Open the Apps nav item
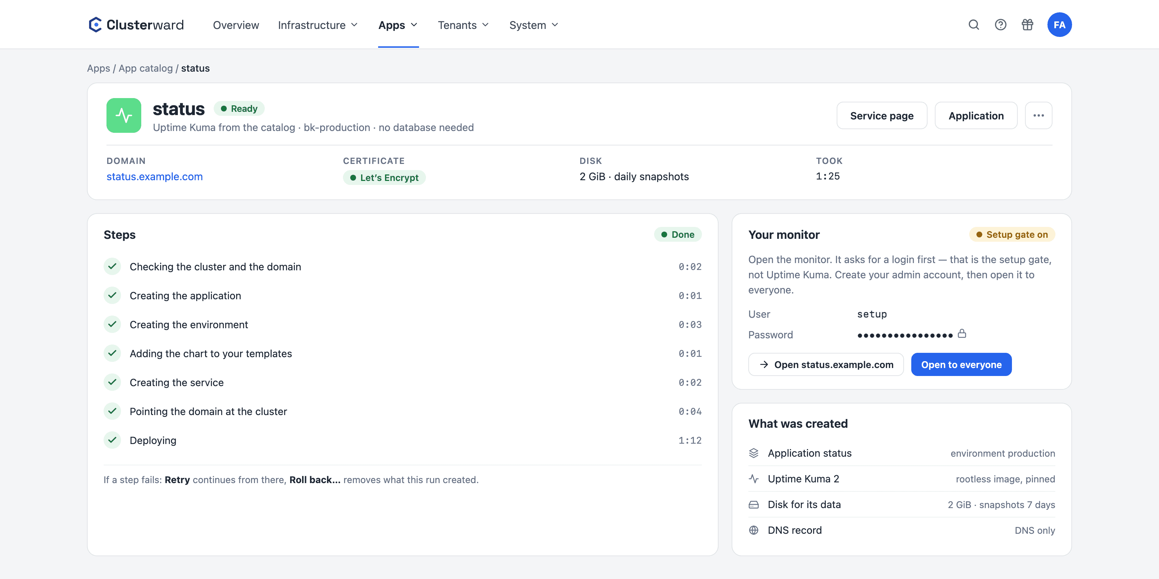The height and width of the screenshot is (579, 1159). click(398, 25)
